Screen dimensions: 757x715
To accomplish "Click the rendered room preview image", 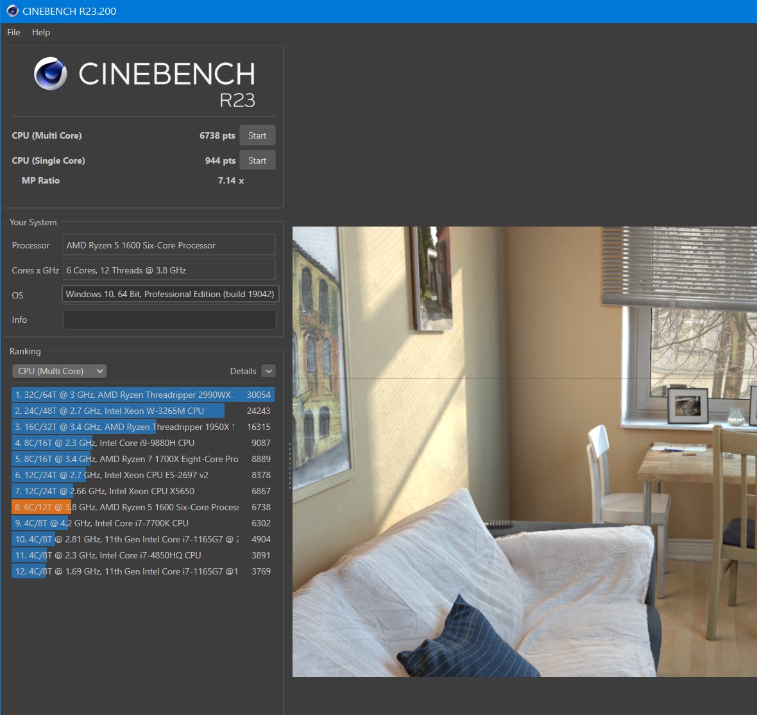I will coord(524,452).
